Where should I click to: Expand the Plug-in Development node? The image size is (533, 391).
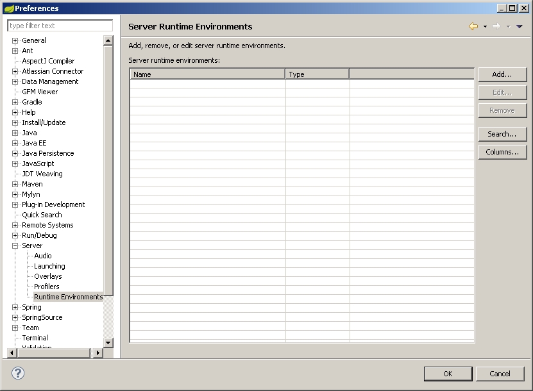[x=15, y=204]
